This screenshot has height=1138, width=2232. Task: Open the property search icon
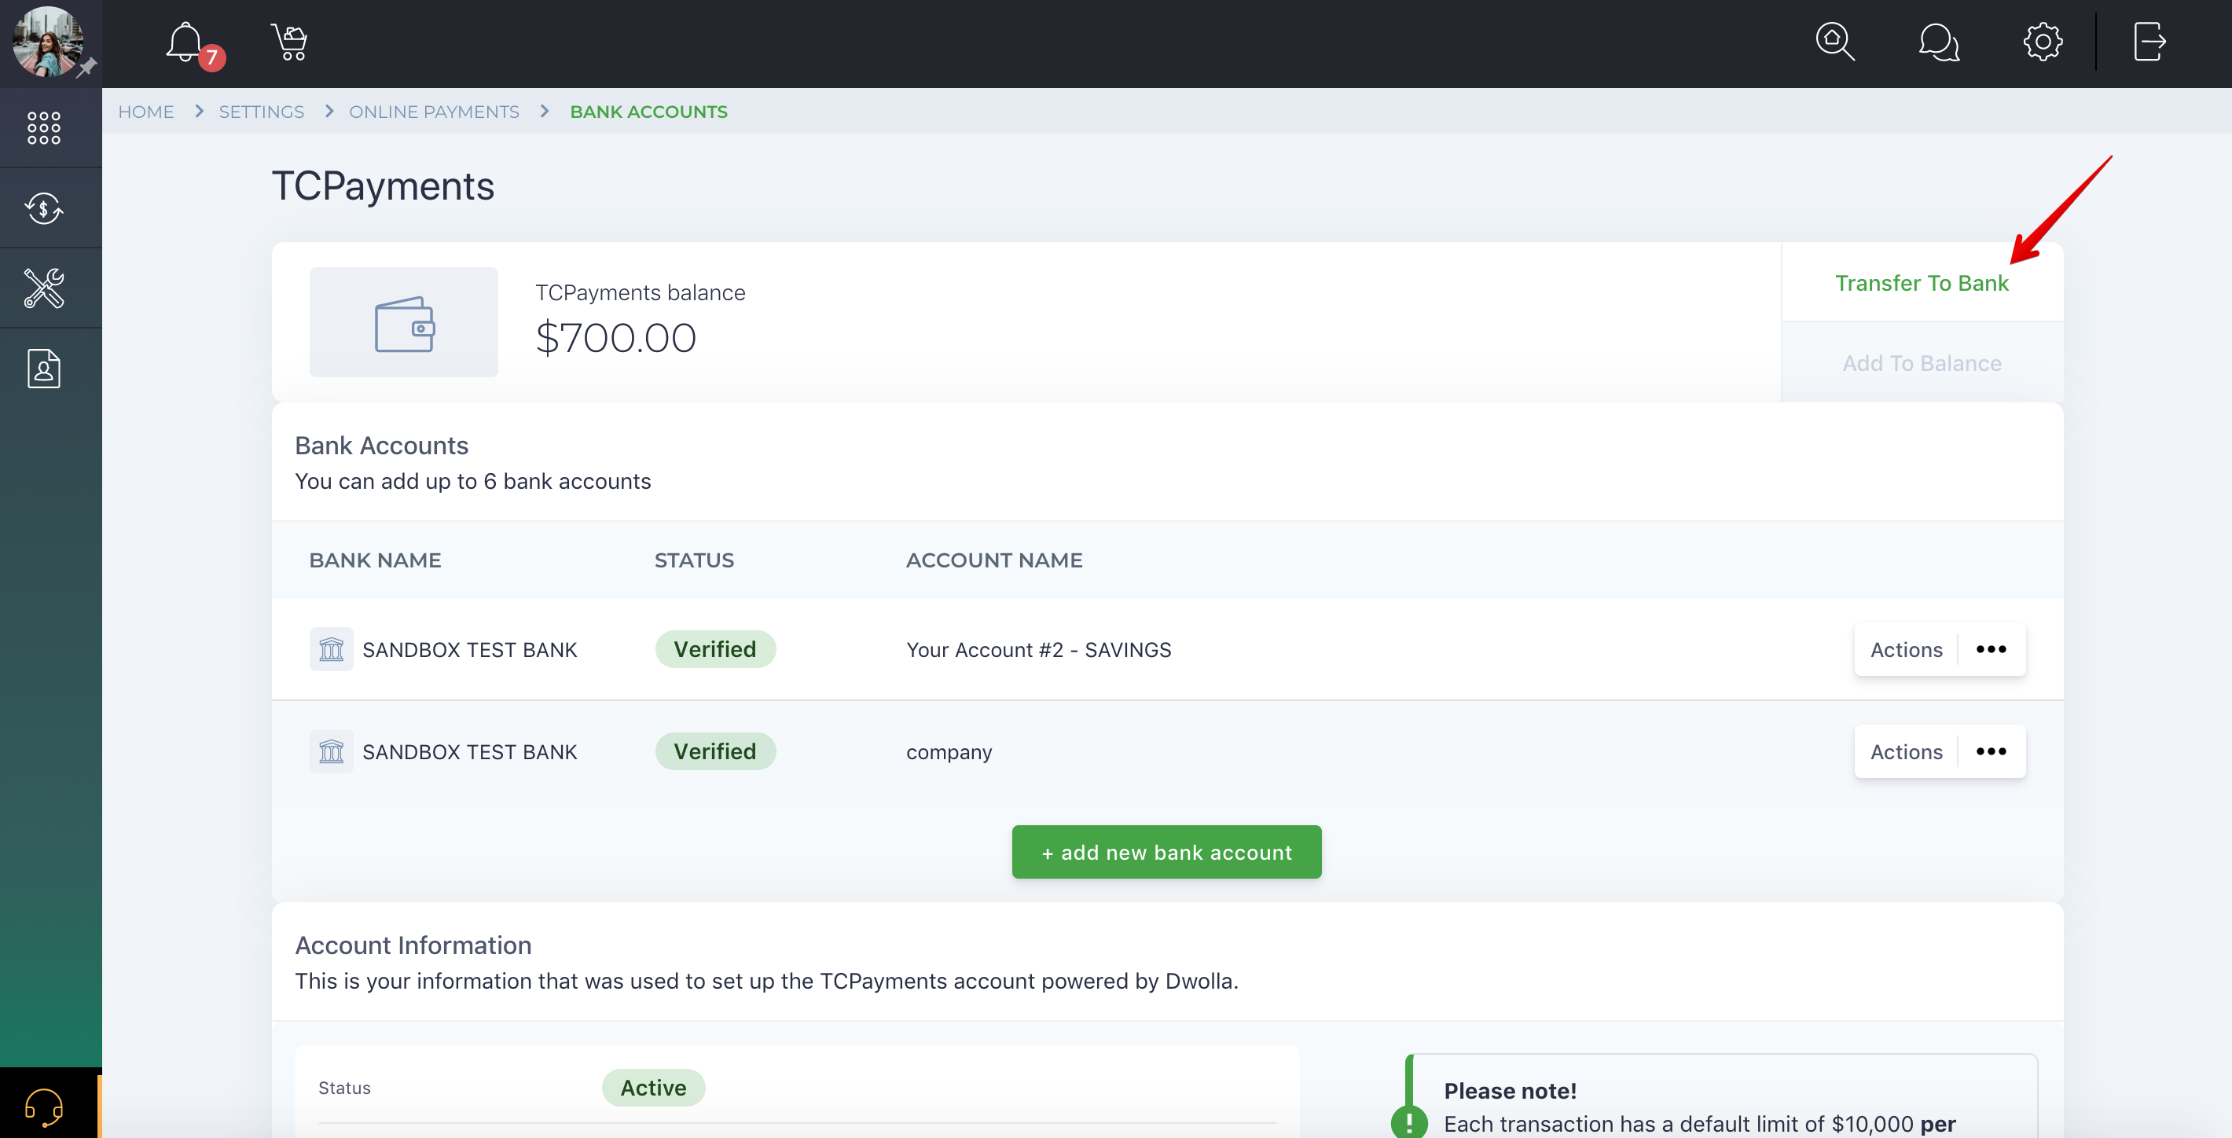1835,42
